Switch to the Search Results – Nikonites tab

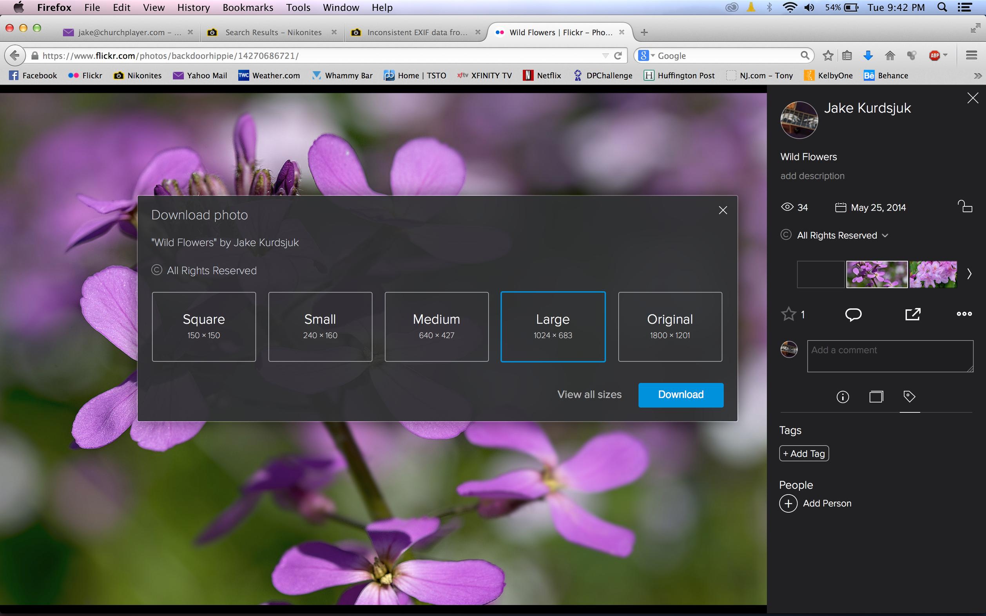coord(273,32)
